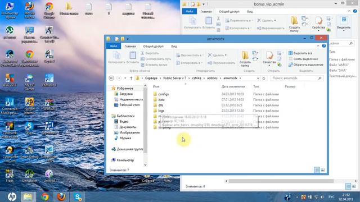Click Deselect (Снять выделение) in amxmodx ribbon
The image size is (360, 202).
[x=303, y=59]
